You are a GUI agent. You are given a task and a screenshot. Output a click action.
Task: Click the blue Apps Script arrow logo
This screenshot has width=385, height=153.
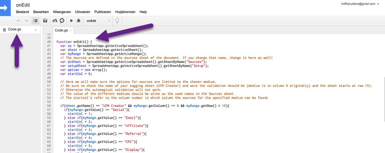coord(5,8)
